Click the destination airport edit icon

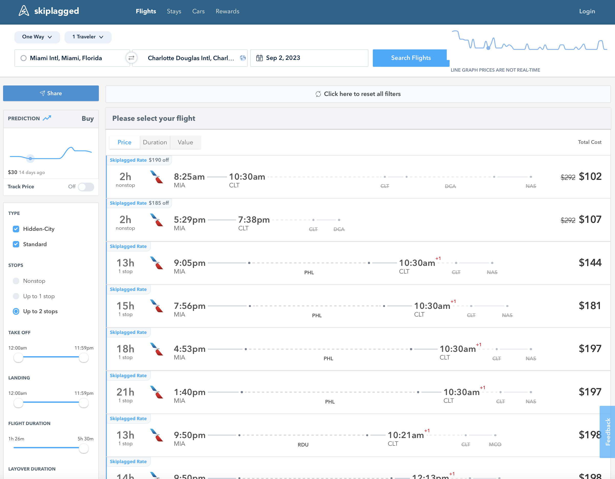pyautogui.click(x=243, y=58)
